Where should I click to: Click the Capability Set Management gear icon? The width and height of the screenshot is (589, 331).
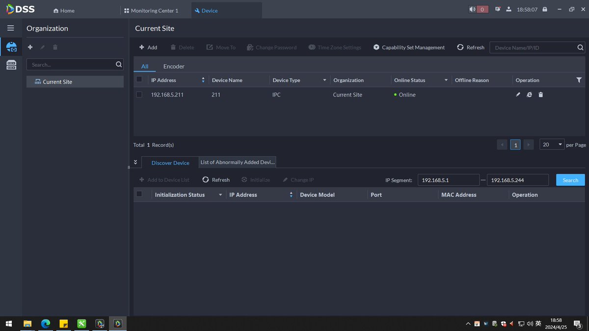coord(377,47)
